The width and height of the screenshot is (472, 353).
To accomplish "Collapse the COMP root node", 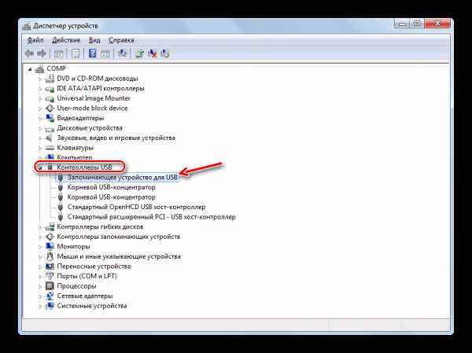I will pos(30,69).
